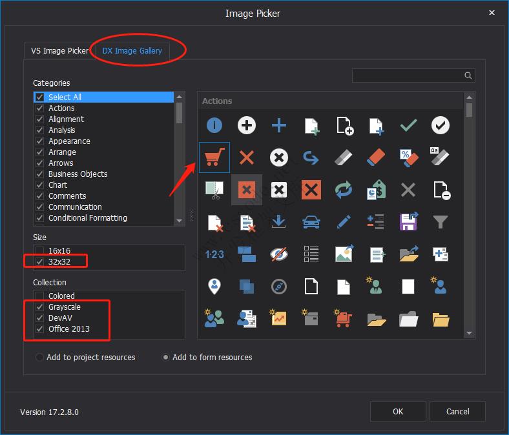Pick the green checkmark icon
This screenshot has height=435, width=509.
[408, 125]
